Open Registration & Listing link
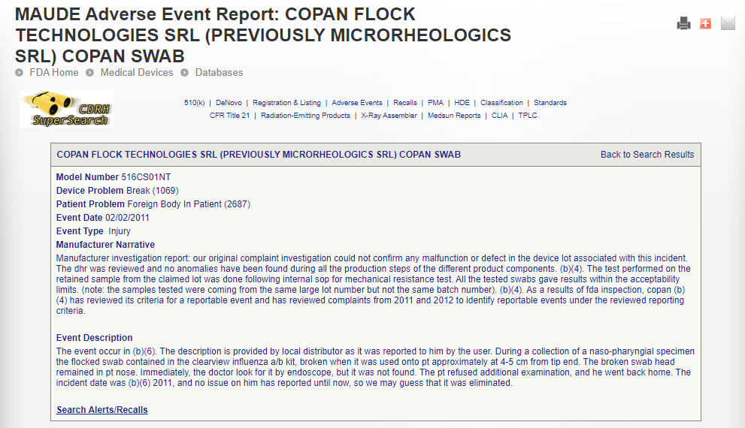 286,102
